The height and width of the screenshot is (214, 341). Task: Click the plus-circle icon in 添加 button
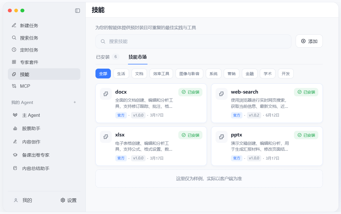[x=303, y=41]
